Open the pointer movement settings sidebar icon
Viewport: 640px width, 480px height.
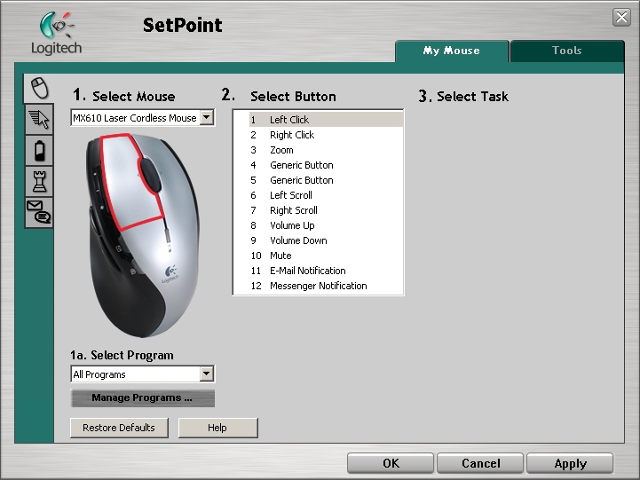[x=38, y=120]
